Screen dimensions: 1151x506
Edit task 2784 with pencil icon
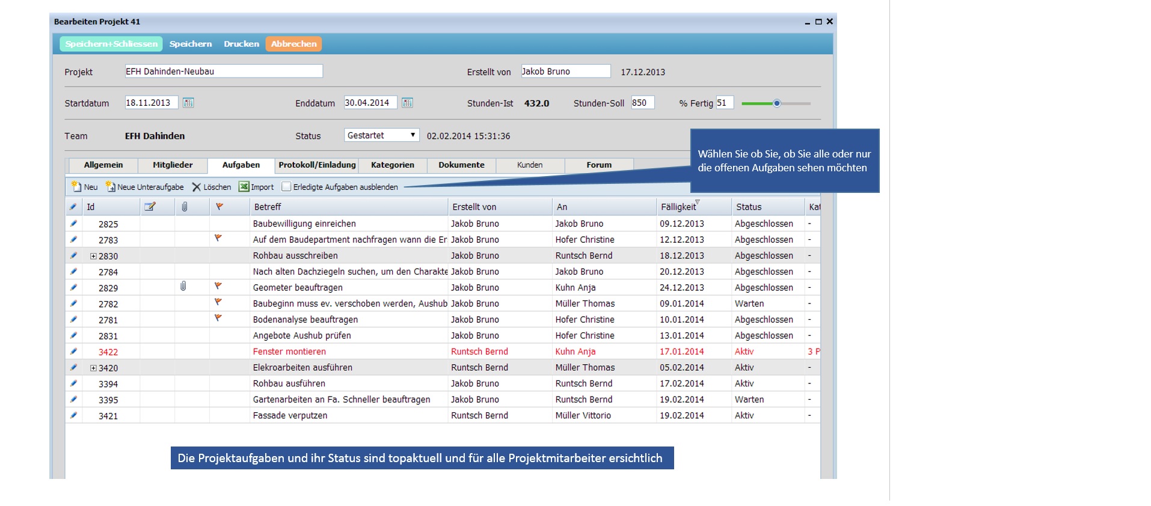[73, 271]
